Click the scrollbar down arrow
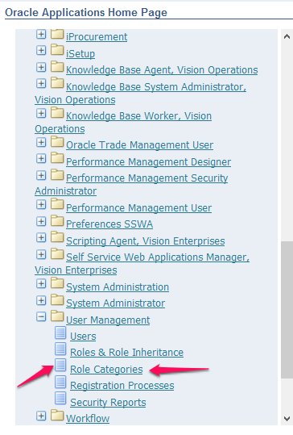Screen dimensions: 293x435 (x=287, y=418)
